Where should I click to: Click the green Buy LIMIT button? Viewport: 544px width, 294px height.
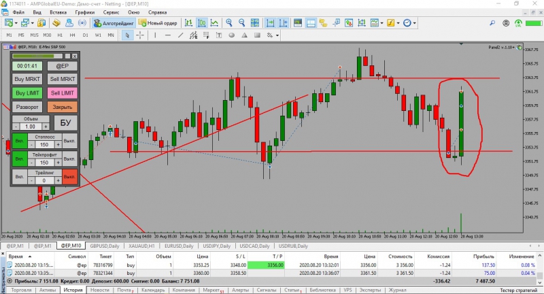click(27, 93)
